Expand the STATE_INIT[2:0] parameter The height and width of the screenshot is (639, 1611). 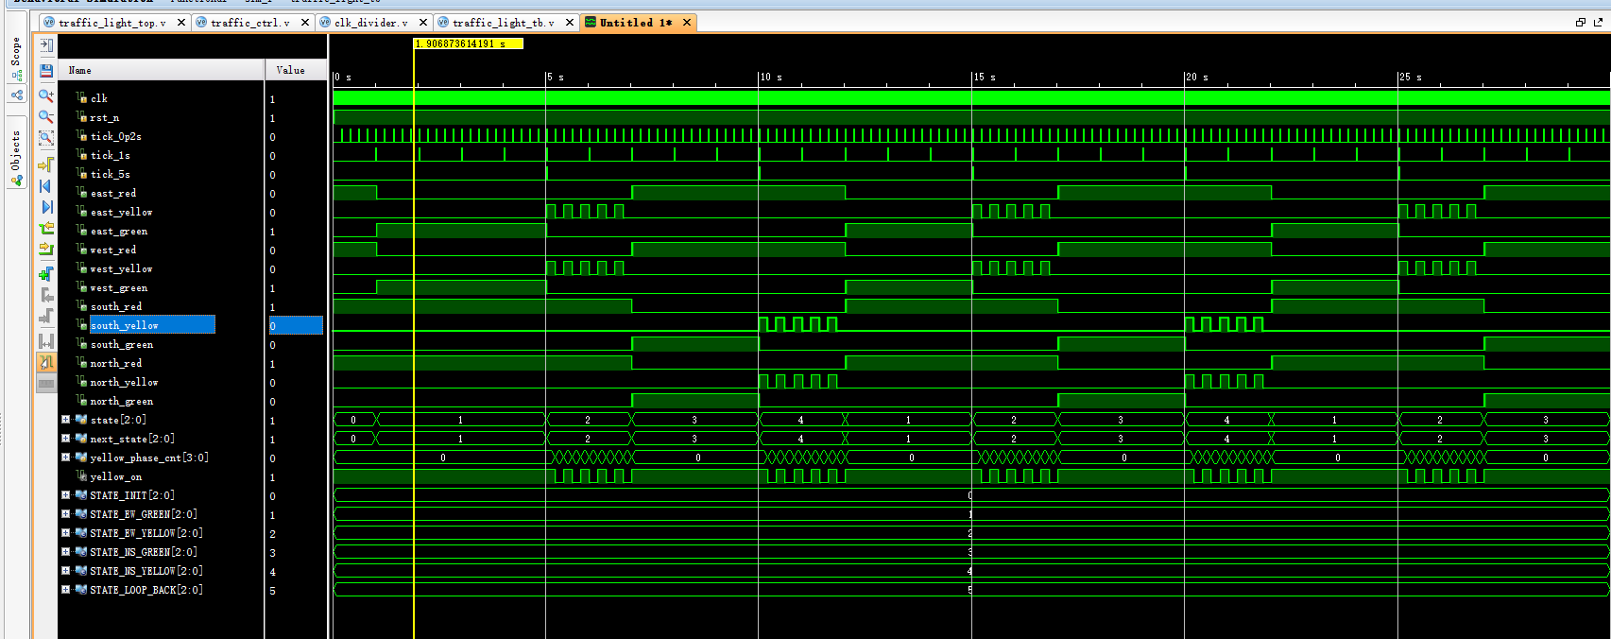point(65,494)
